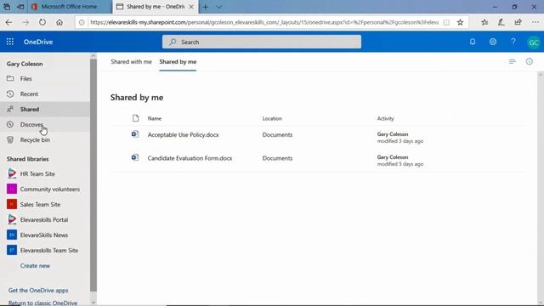The height and width of the screenshot is (306, 544).
Task: Click the HR Team Site logo icon
Action: pos(12,173)
